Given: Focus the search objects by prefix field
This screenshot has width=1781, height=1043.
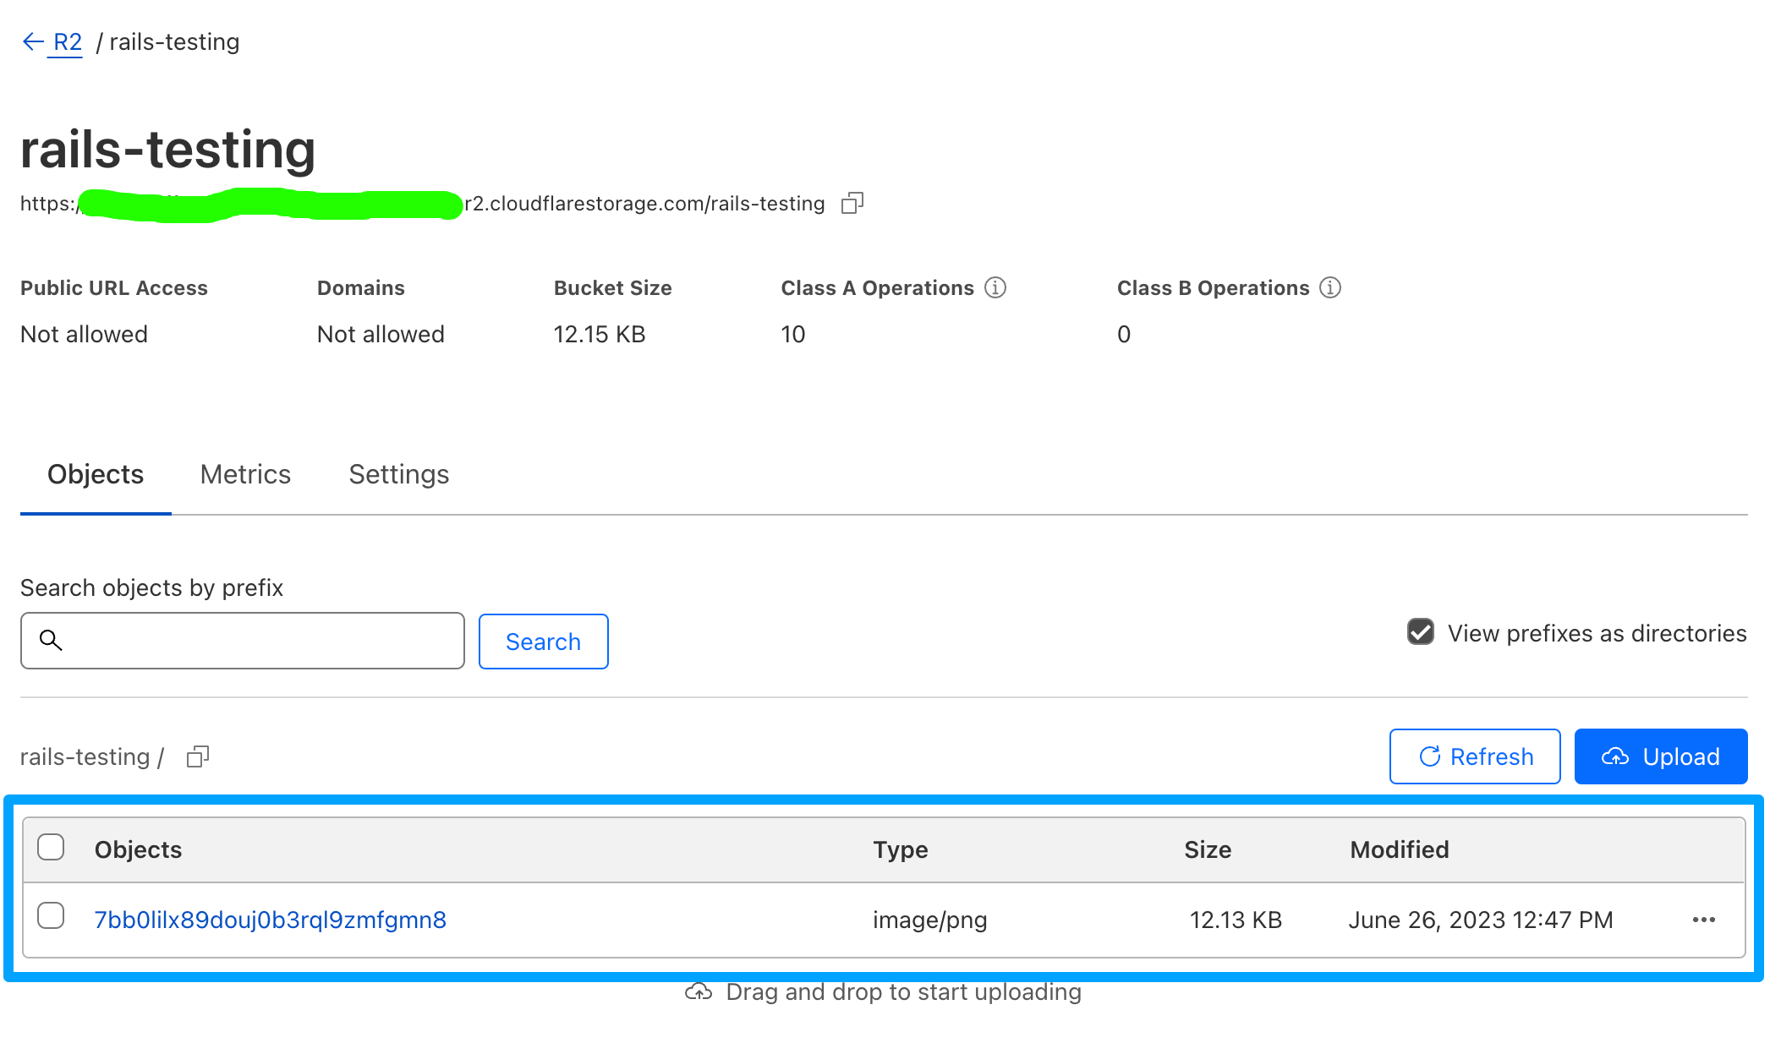Looking at the screenshot, I should click(243, 641).
